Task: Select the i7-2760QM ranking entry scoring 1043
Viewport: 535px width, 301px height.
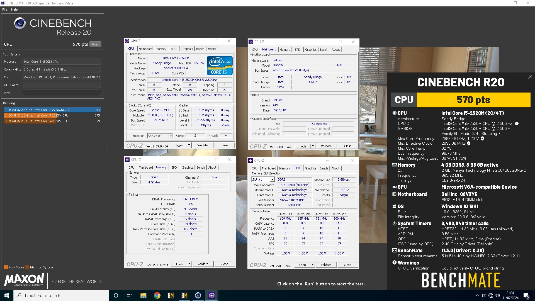Action: coord(52,110)
